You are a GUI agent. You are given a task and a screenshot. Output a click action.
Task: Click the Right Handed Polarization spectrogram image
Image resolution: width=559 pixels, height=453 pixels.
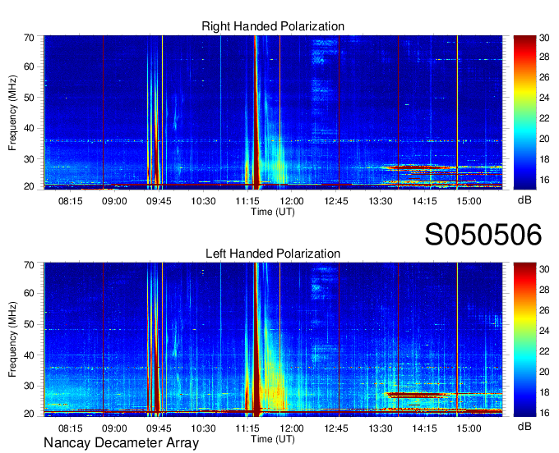pos(273,112)
